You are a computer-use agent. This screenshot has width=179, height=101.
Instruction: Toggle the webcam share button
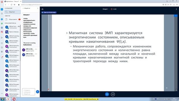click(113, 94)
